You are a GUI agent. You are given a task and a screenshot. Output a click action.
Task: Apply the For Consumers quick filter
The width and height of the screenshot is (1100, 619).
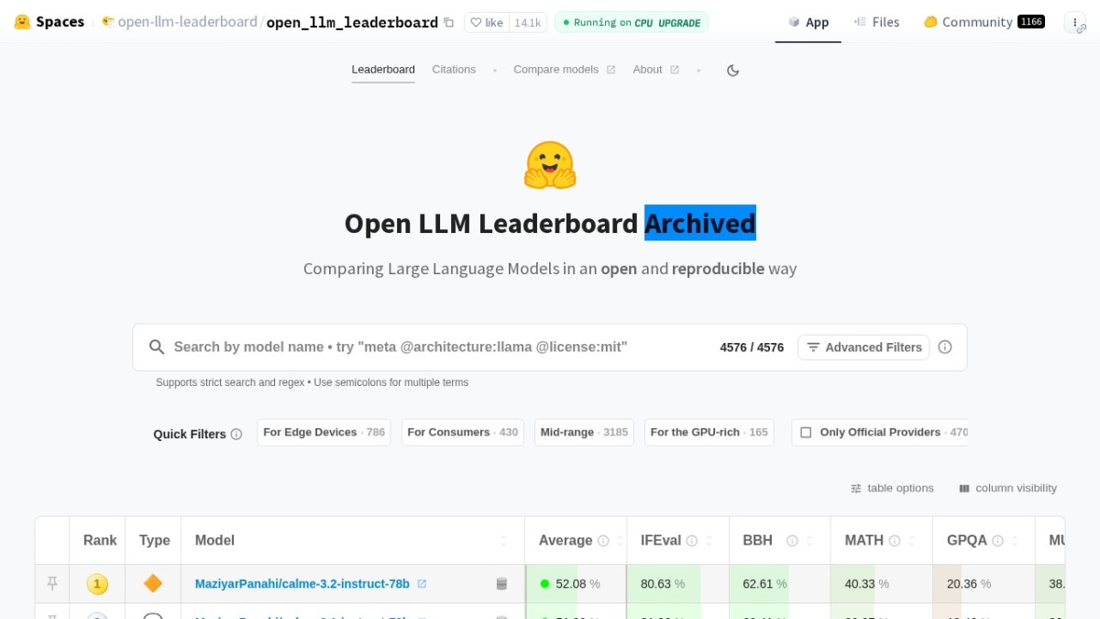pos(463,432)
